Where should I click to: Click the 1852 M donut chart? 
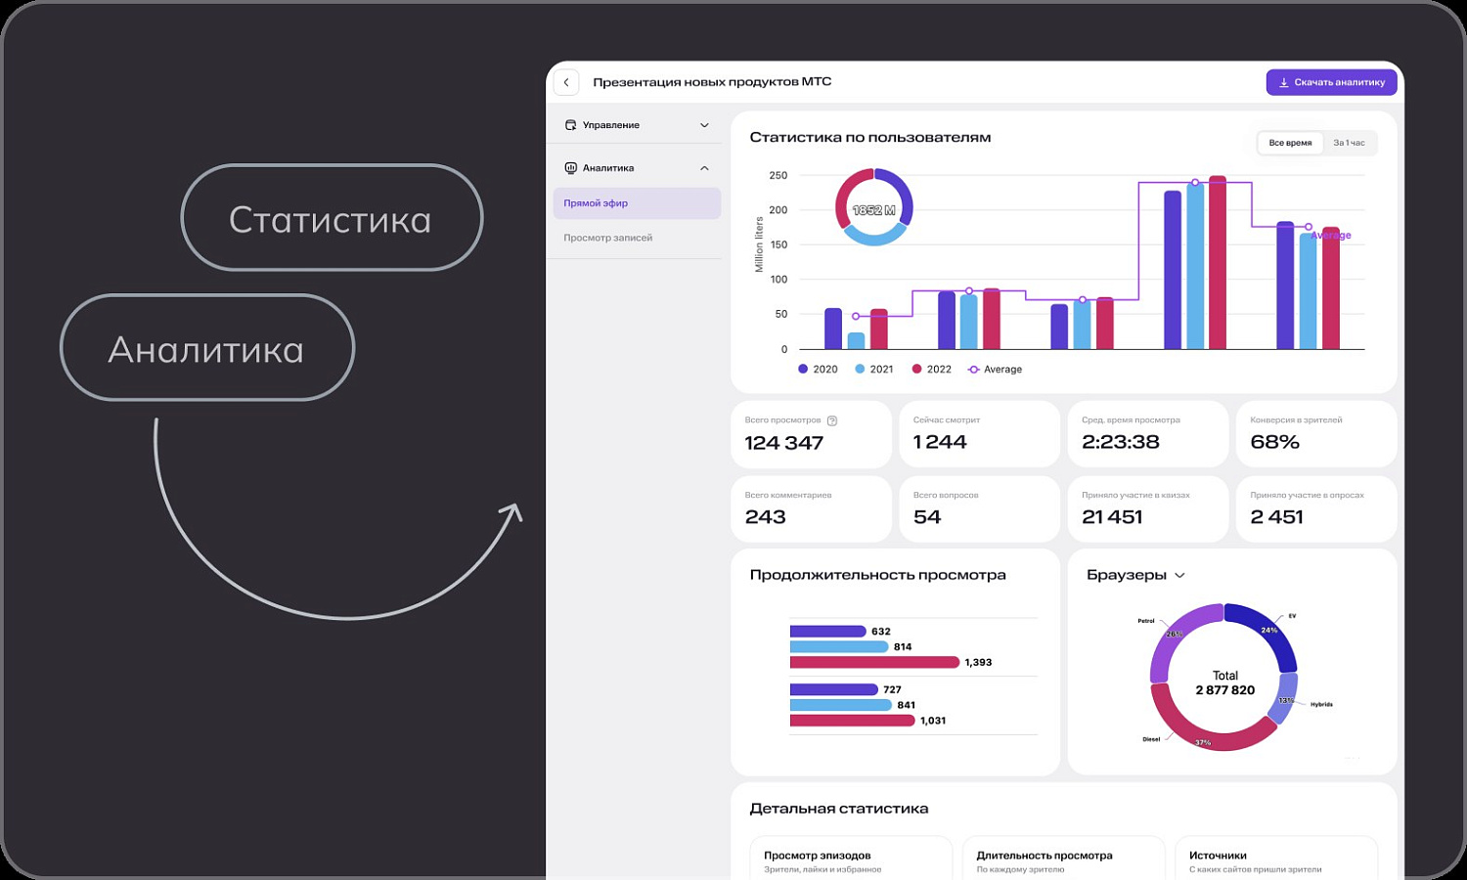[x=874, y=207]
